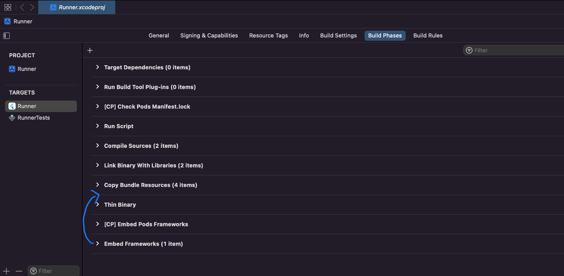The height and width of the screenshot is (276, 564).
Task: Open the Build Rules tab
Action: [x=428, y=35]
